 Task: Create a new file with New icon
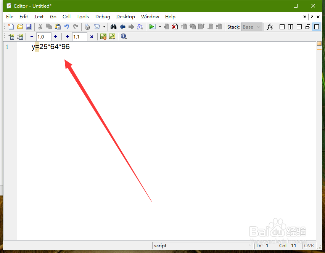pyautogui.click(x=11, y=27)
